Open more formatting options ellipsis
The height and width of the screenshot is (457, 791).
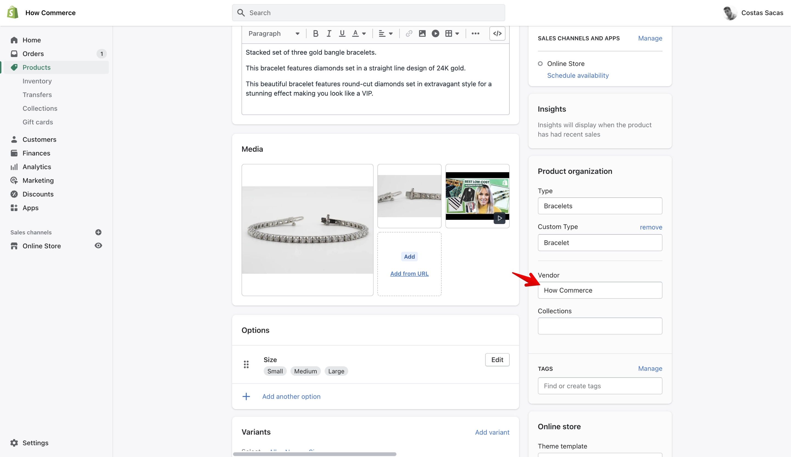[475, 34]
